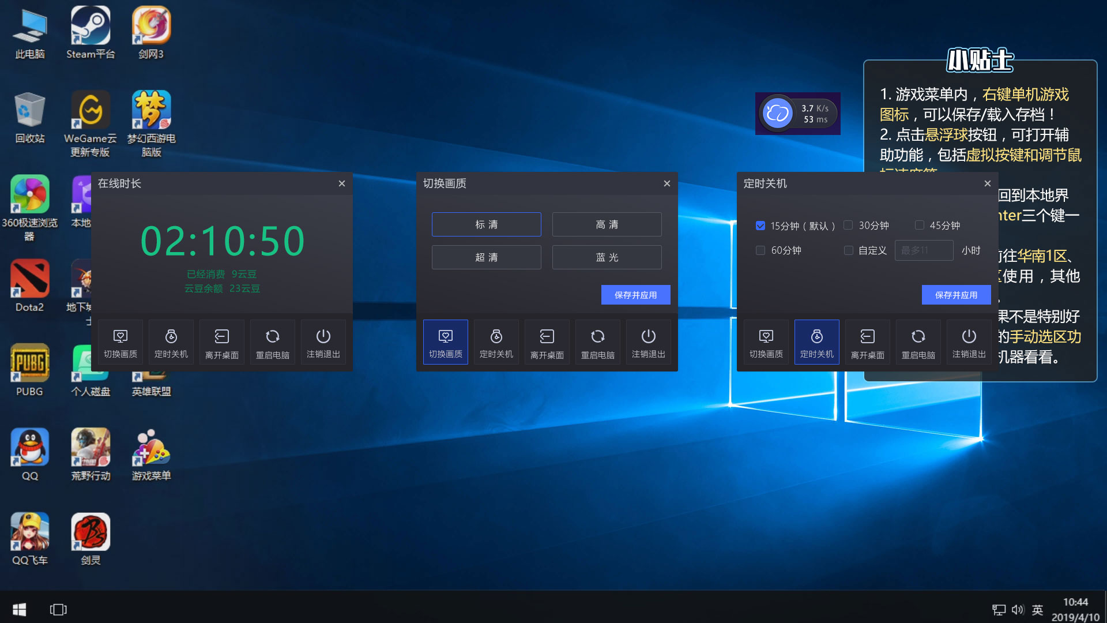
Task: Click the cloud floating ball icon
Action: tap(777, 114)
